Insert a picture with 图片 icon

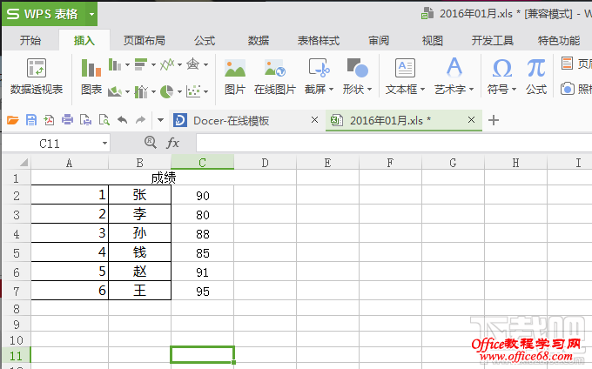click(235, 77)
